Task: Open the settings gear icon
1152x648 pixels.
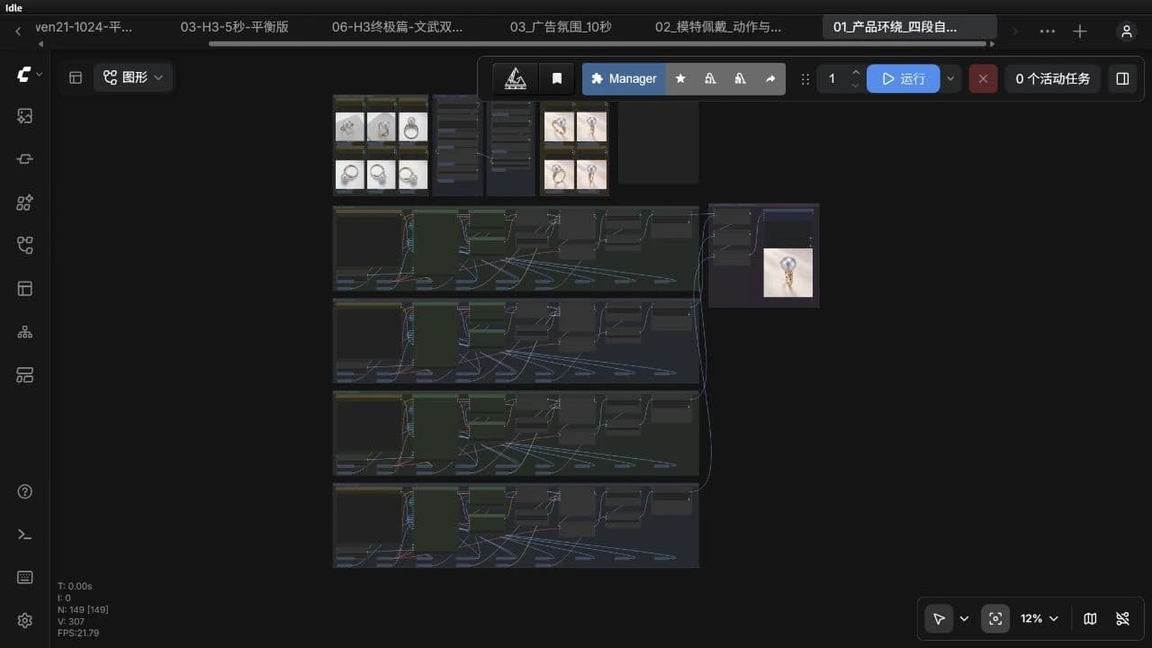Action: click(x=24, y=620)
